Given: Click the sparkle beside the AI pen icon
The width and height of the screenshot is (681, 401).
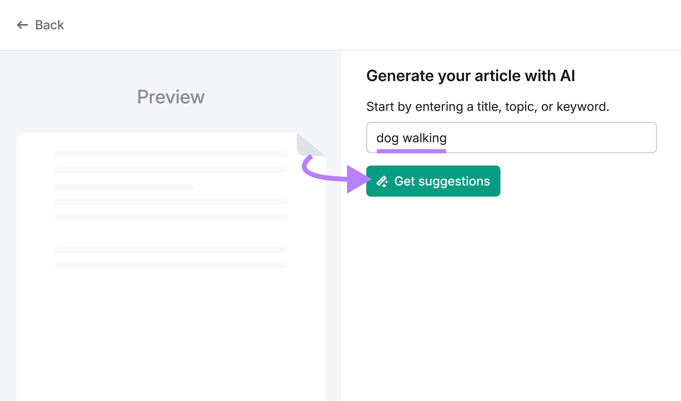Looking at the screenshot, I should pos(386,181).
